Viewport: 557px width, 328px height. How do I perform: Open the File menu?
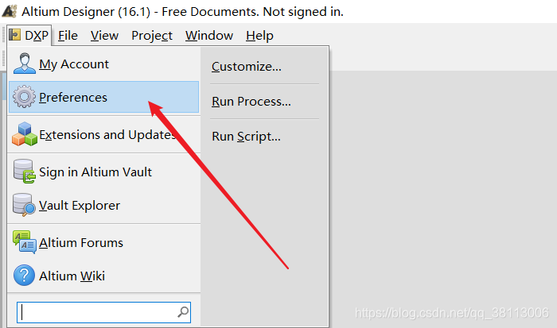[68, 36]
